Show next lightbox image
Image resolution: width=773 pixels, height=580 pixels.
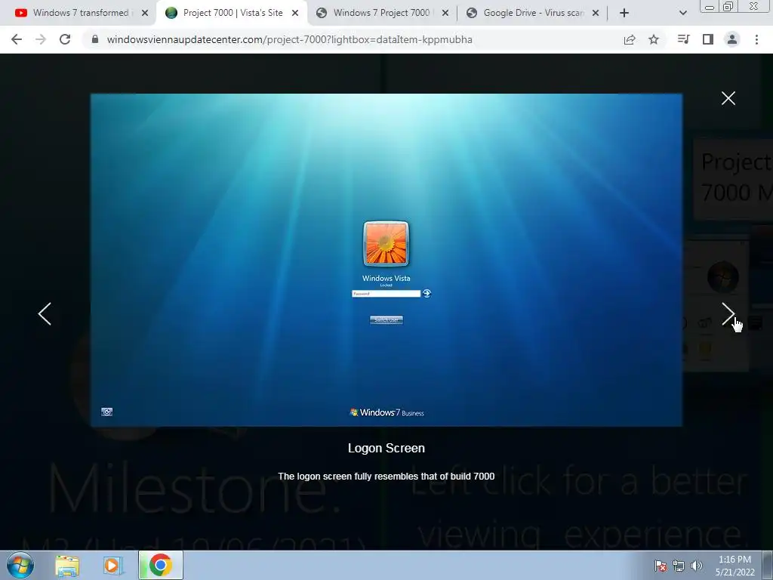(728, 313)
